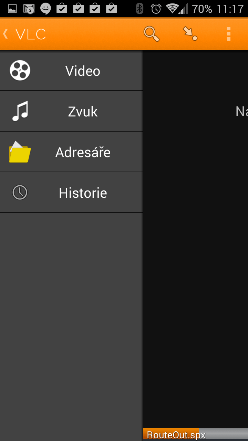Tap the Gmail notification icon
Image resolution: width=248 pixels, height=441 pixels.
[29, 8]
